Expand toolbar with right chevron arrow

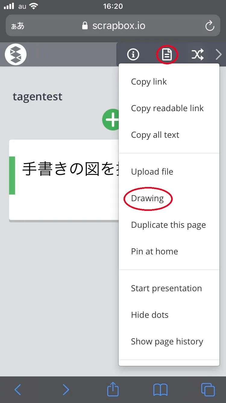point(219,55)
